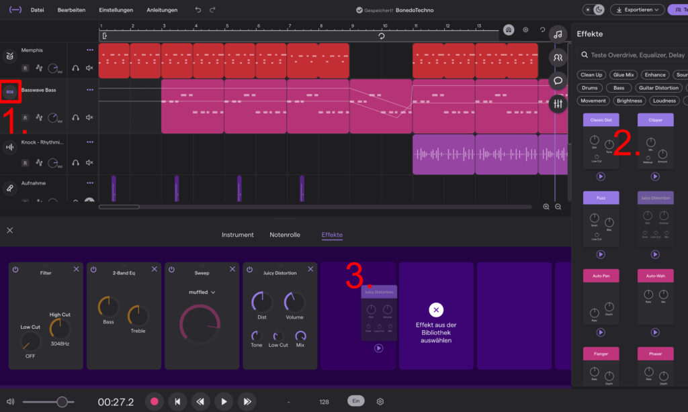The image size is (688, 412).
Task: Arm Basswave Bass track for recording
Action: point(25,117)
